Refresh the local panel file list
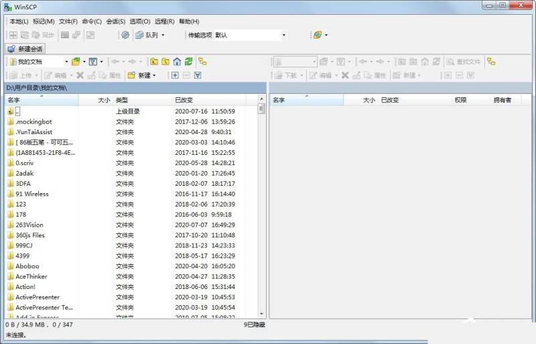 188,62
